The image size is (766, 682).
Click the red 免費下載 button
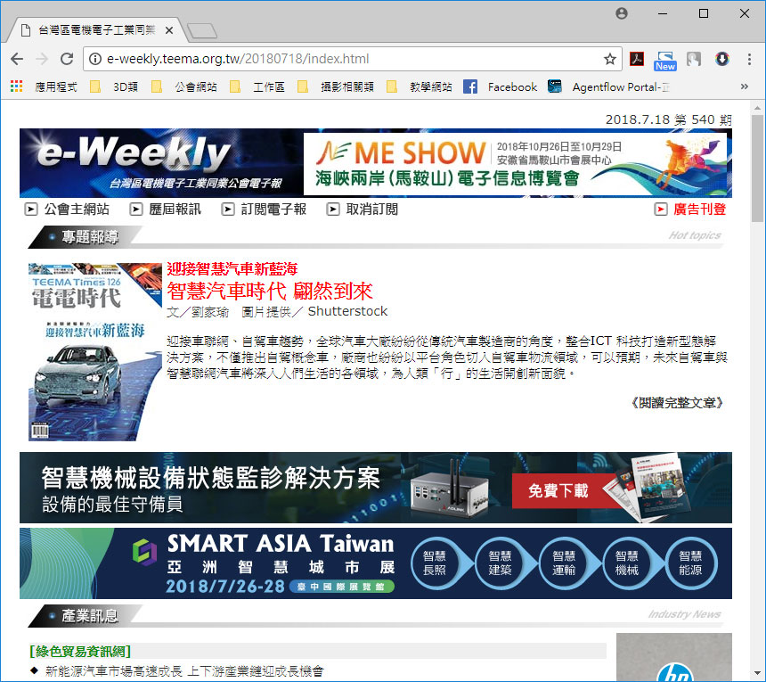[x=558, y=490]
